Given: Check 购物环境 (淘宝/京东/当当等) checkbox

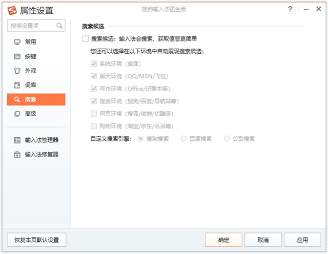Looking at the screenshot, I should point(94,126).
